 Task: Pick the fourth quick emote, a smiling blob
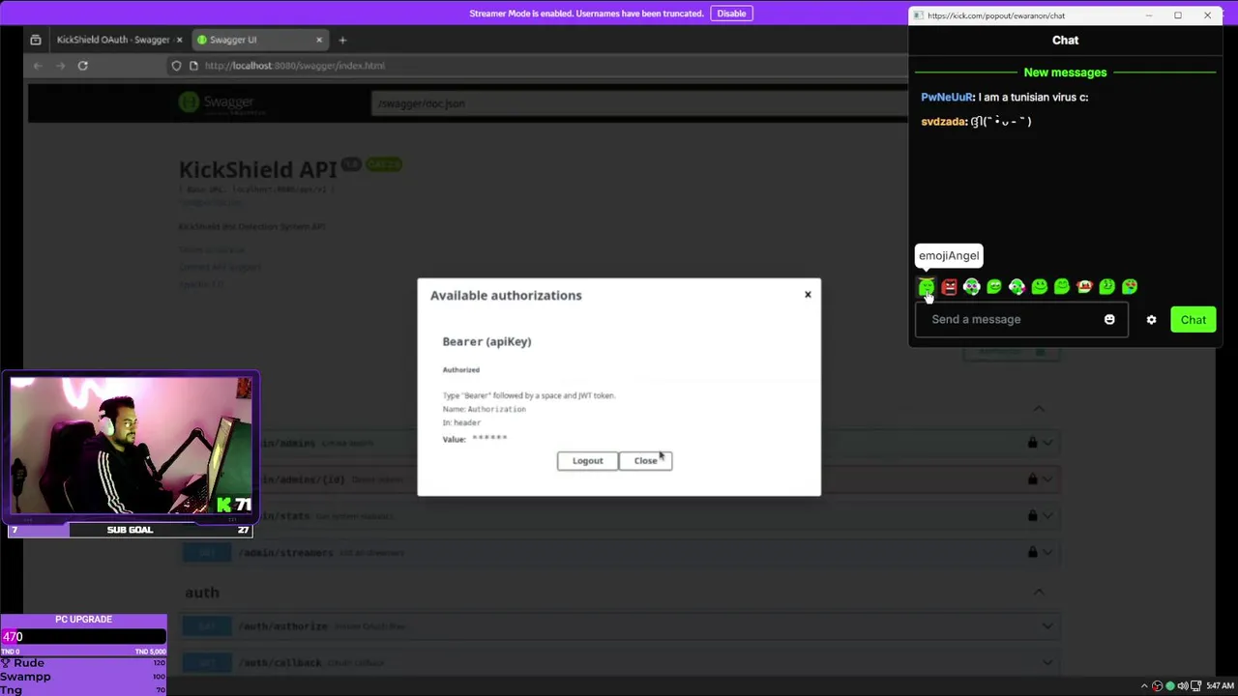coord(994,287)
